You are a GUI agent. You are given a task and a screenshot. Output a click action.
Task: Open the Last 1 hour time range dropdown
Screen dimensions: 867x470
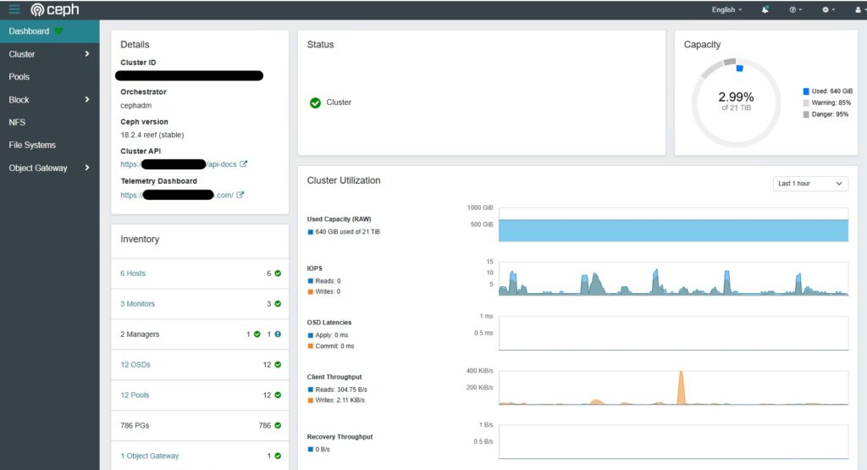(810, 184)
